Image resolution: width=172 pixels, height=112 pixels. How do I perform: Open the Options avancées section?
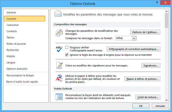(17, 69)
